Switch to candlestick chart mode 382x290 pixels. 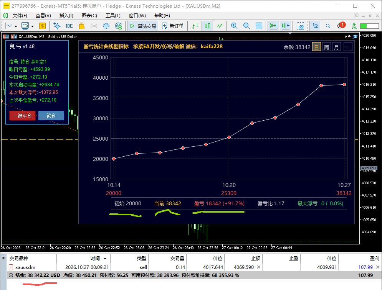(x=207, y=26)
